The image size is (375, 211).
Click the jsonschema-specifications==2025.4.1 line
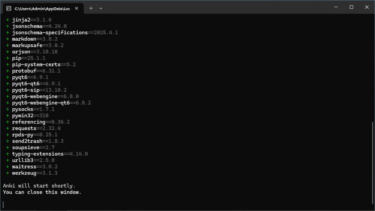click(x=65, y=33)
